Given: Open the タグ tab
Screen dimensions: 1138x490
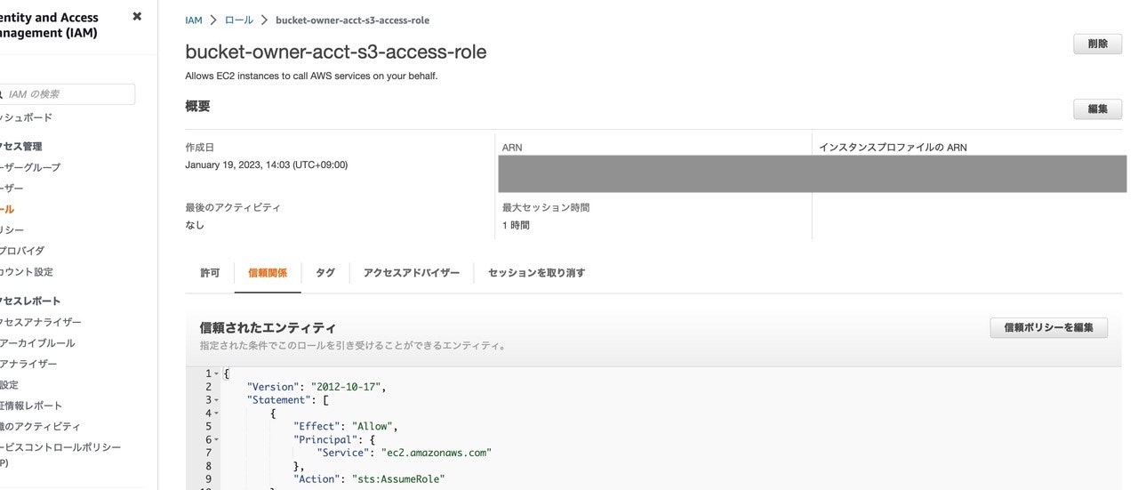Looking at the screenshot, I should (x=325, y=273).
